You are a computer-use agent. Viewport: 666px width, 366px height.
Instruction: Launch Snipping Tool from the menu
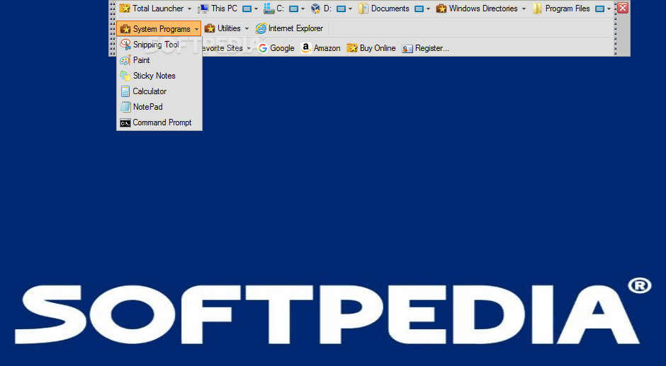tap(159, 45)
